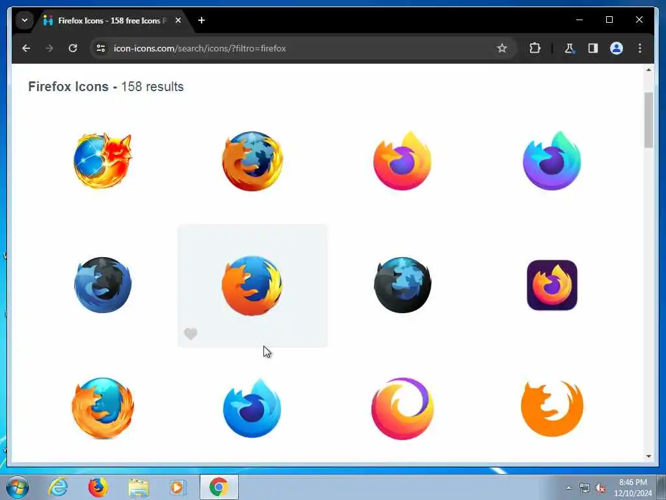Open the Windows Start menu
The image size is (666, 500).
(x=18, y=487)
